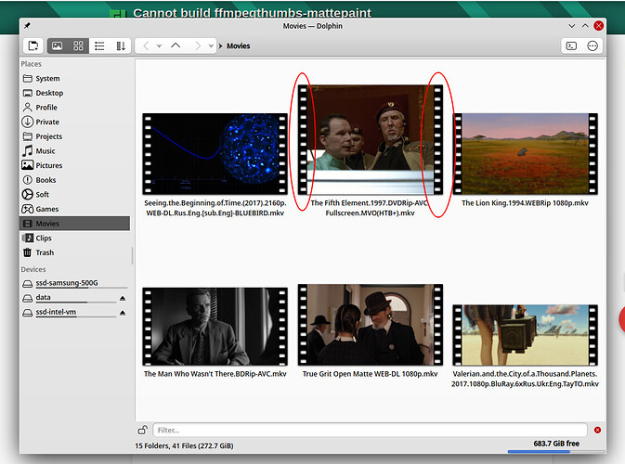This screenshot has width=625, height=464.
Task: Toggle the filter lock icon
Action: click(x=143, y=431)
